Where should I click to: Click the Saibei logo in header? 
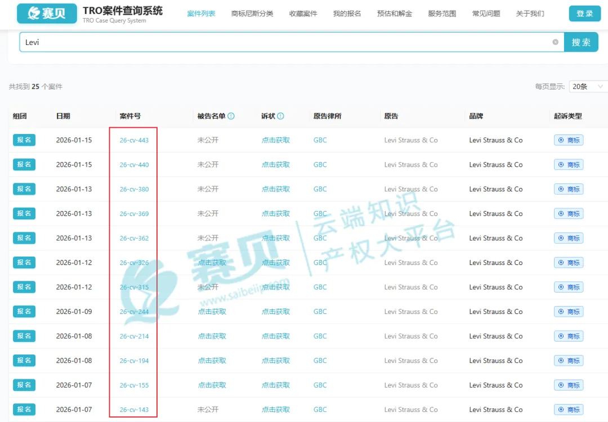click(47, 14)
